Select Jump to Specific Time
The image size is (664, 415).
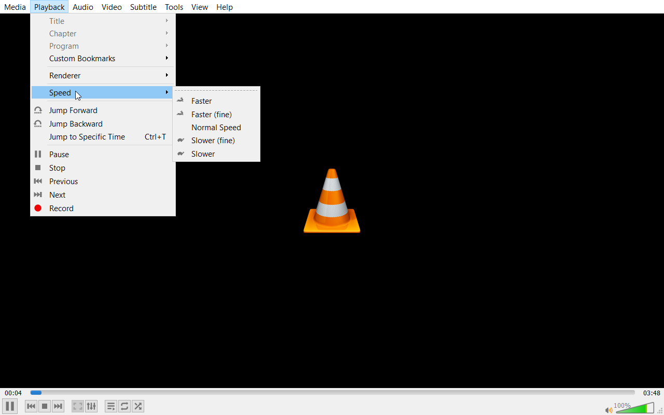tap(103, 137)
